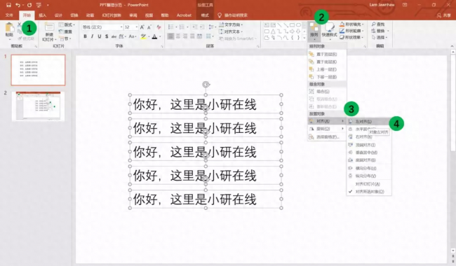Choose Bring Forward menu item
Viewport: 456px width, 266px height.
[327, 69]
